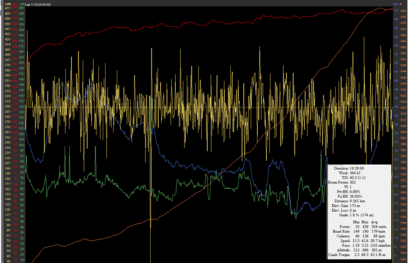Click the 306 watts axis tick

tap(7, 107)
